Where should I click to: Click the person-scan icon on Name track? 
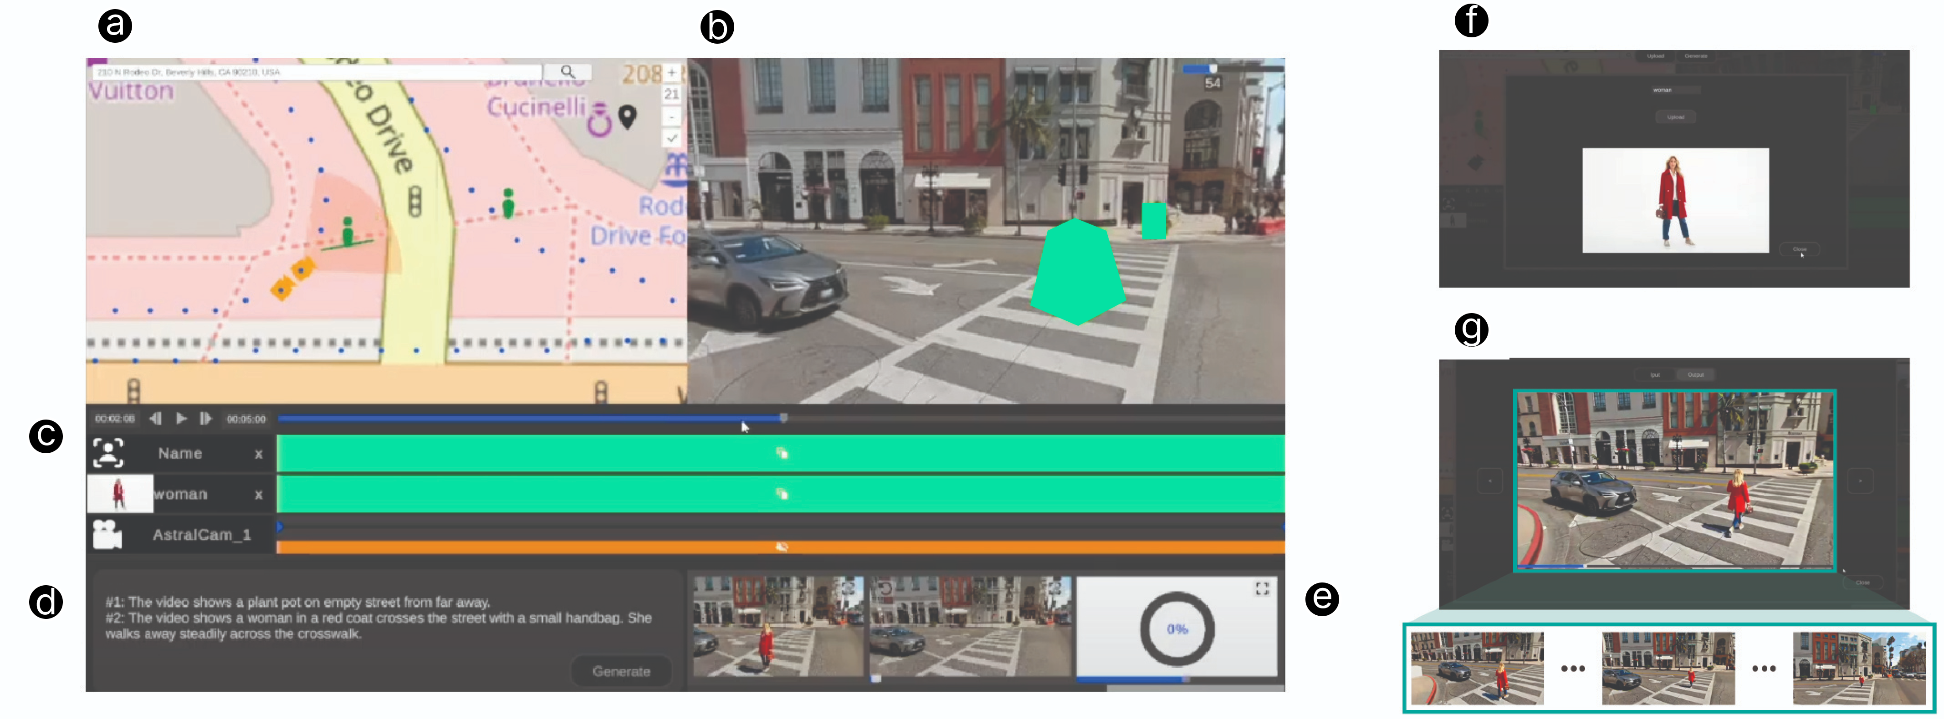[x=108, y=453]
